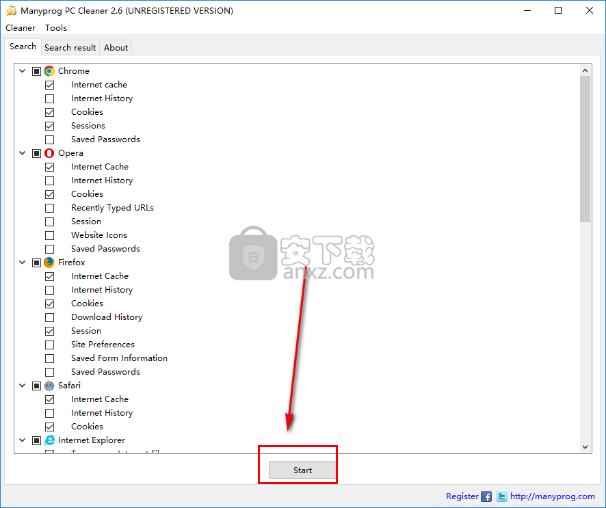Screen dimensions: 606x508
Task: Select the Internet Explorer row label
Action: tap(92, 440)
